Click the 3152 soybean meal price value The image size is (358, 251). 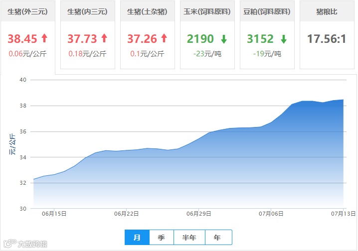(x=260, y=39)
